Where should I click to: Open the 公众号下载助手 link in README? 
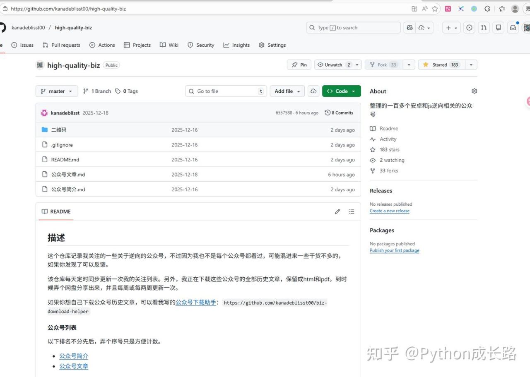pos(196,303)
